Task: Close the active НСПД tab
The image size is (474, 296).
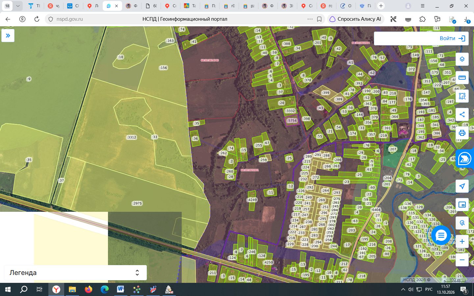Action: click(x=117, y=6)
